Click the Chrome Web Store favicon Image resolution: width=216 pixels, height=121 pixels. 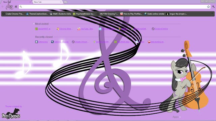pyautogui.click(x=58, y=29)
